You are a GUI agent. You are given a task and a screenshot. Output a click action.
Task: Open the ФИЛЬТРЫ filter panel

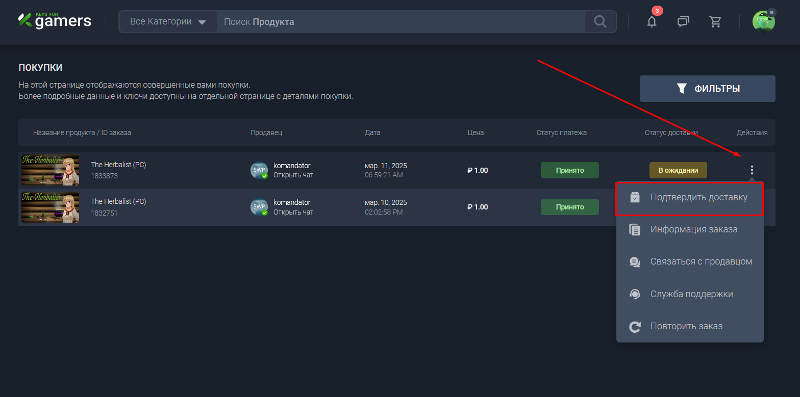point(707,89)
